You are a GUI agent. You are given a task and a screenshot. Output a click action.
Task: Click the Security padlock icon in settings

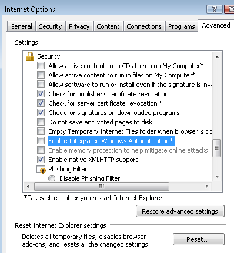tap(30, 56)
